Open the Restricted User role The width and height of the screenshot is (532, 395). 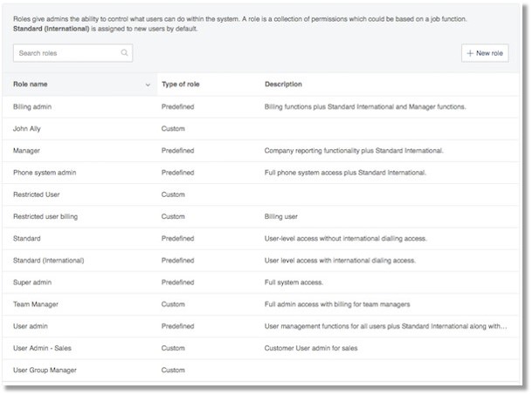coord(37,194)
